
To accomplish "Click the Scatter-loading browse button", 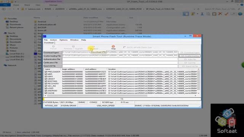I will pos(189,56).
